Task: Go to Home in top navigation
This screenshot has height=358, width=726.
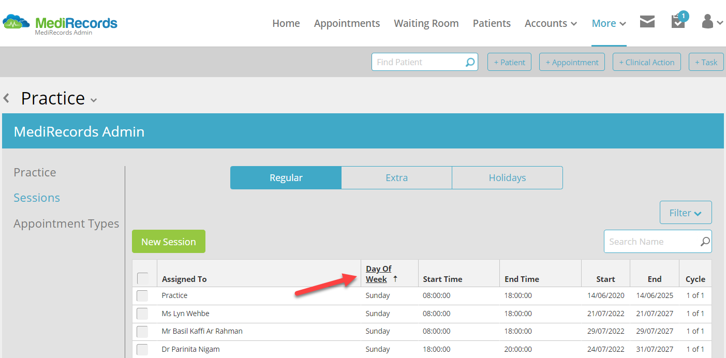Action: click(x=286, y=23)
